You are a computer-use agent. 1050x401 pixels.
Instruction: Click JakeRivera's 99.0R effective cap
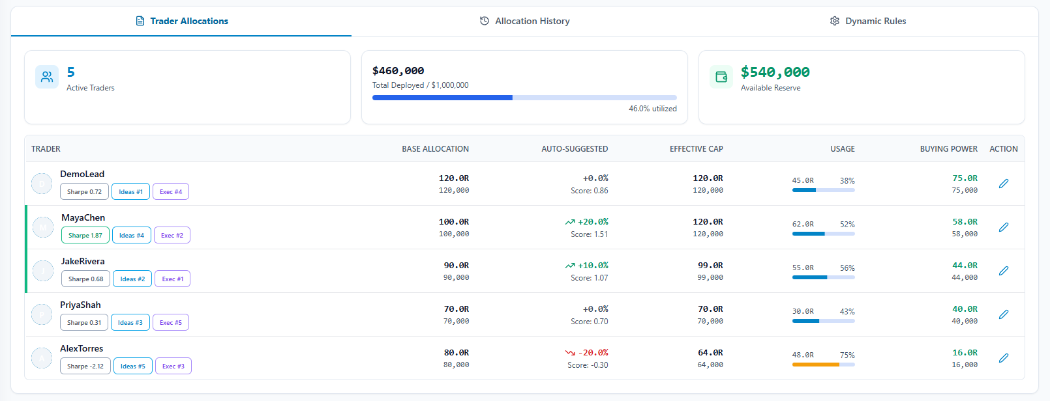tap(710, 266)
